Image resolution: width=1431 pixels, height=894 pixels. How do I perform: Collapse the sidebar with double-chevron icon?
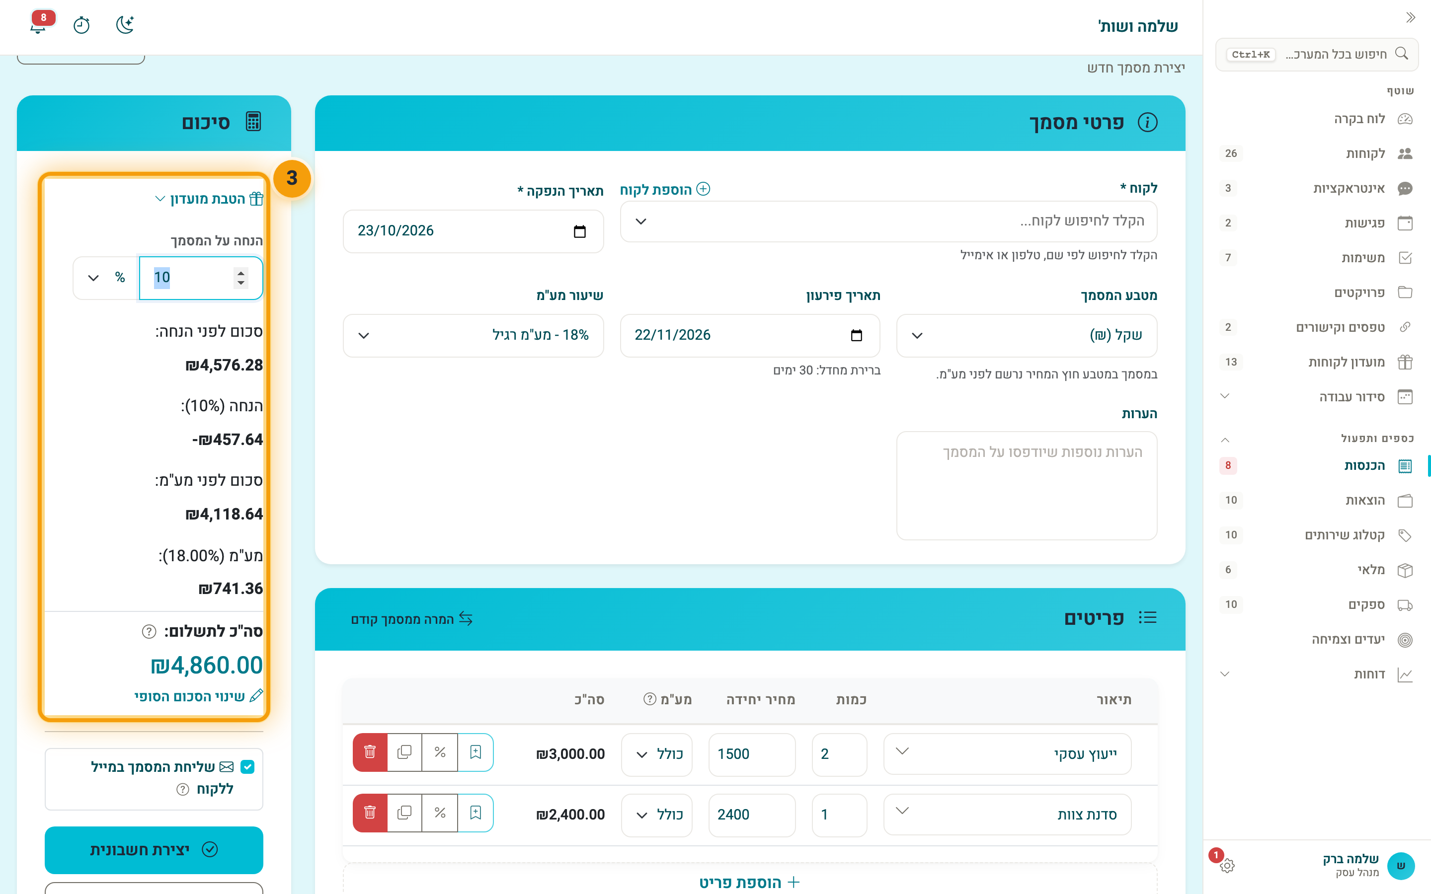click(1410, 18)
